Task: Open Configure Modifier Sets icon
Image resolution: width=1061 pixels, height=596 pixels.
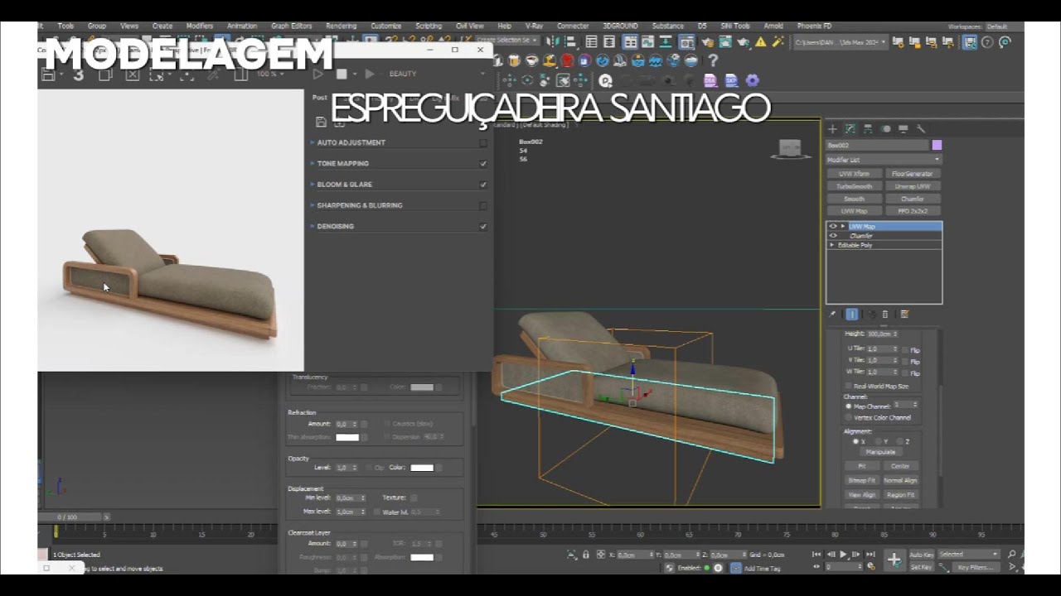Action: click(904, 315)
